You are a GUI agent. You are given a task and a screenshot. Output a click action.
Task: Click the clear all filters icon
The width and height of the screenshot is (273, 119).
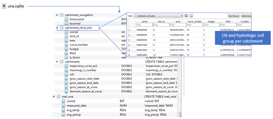tap(191, 16)
